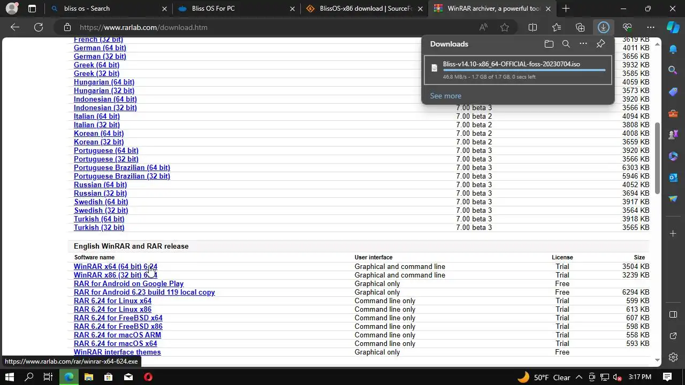Download WinRAR x64 (64 bit) 6.24
Image resolution: width=685 pixels, height=385 pixels.
(116, 266)
